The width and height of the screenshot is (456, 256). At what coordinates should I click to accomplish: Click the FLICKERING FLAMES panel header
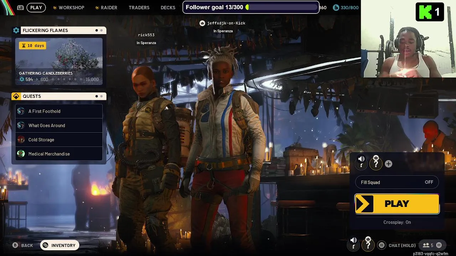[59, 31]
